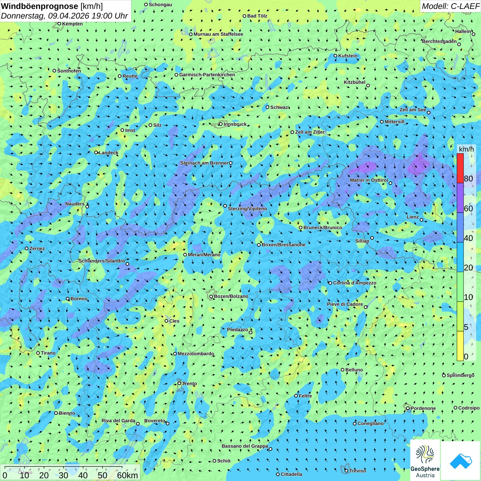The height and width of the screenshot is (481, 481).
Task: Click the km/h legend heading
Action: [x=466, y=149]
